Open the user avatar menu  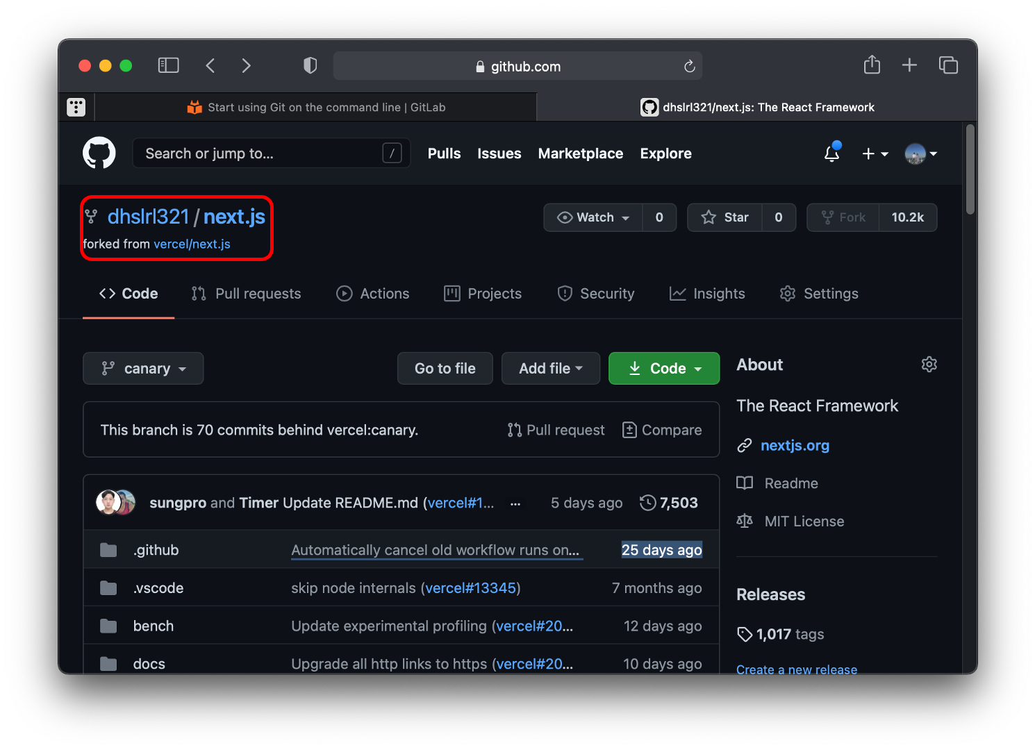(x=920, y=153)
